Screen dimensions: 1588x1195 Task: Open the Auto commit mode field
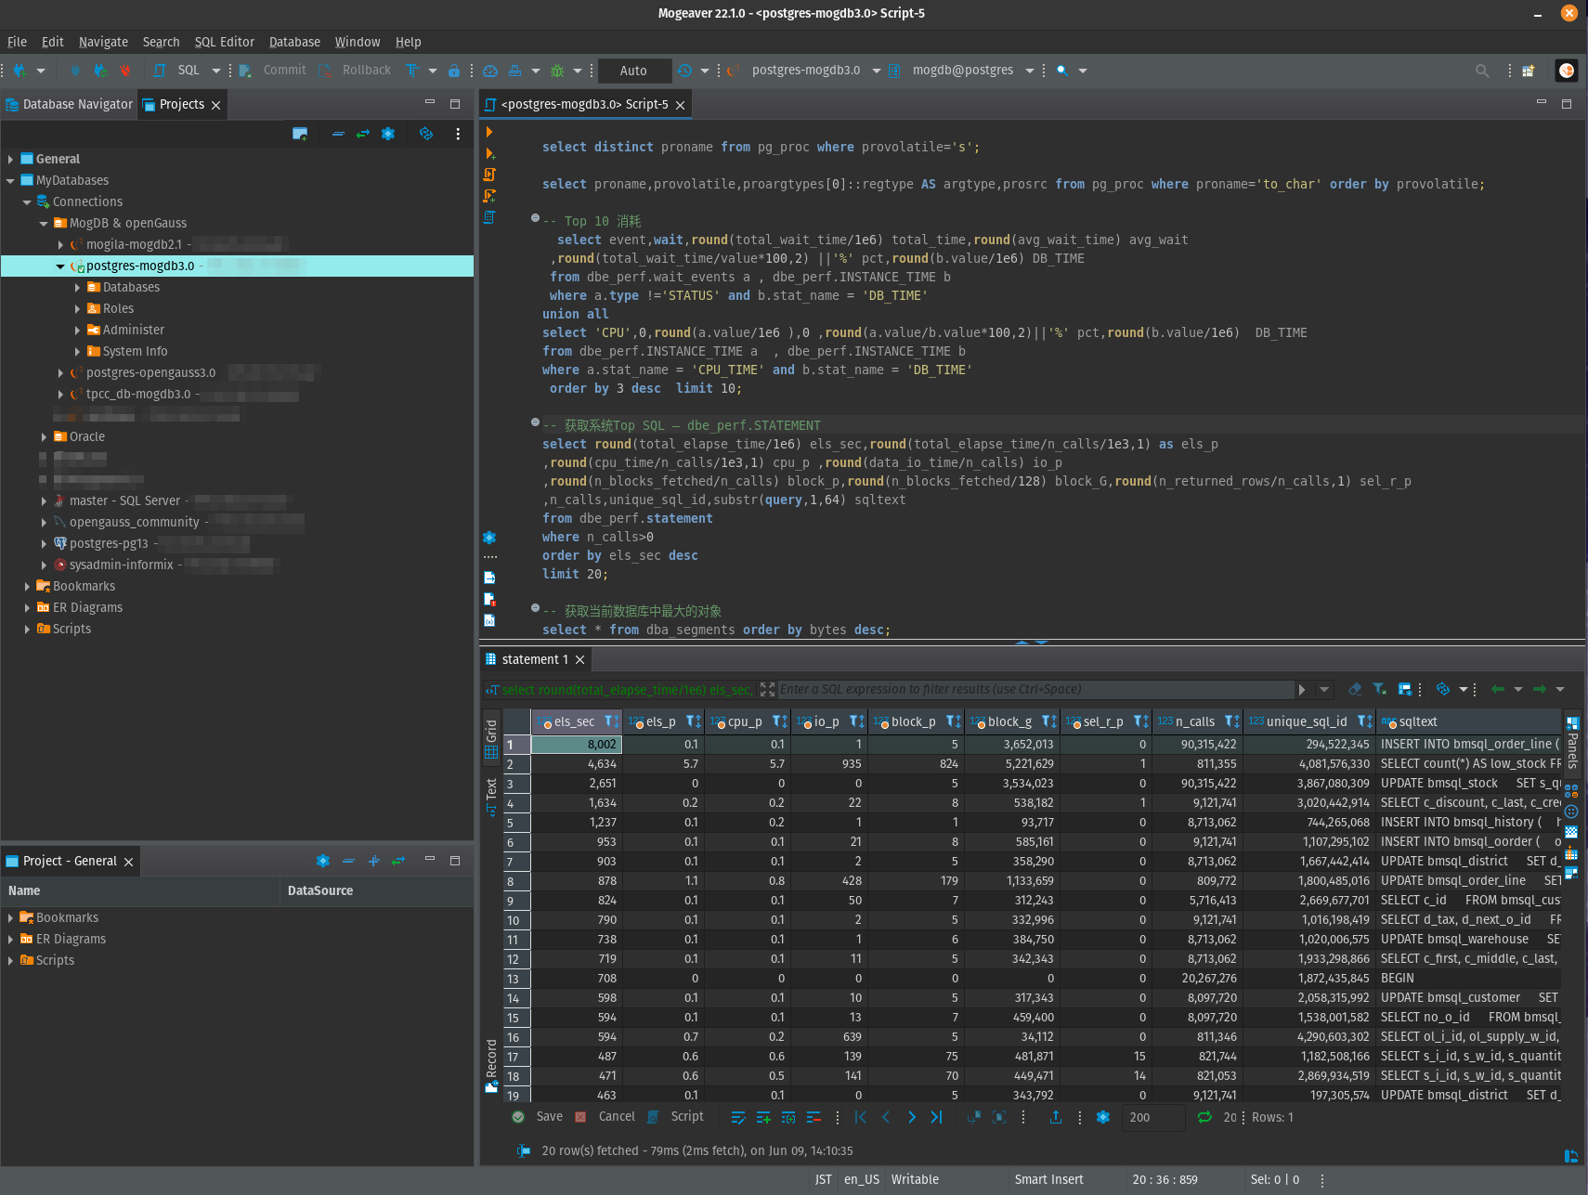(634, 71)
